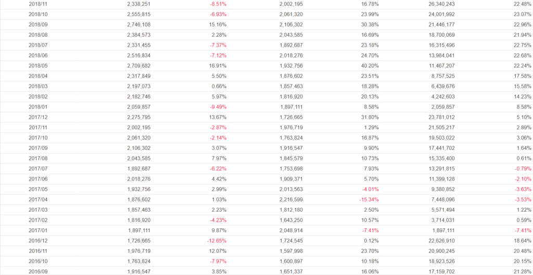This screenshot has height=275, width=533.
Task: Select the red -0.79% cell
Action: click(x=521, y=168)
